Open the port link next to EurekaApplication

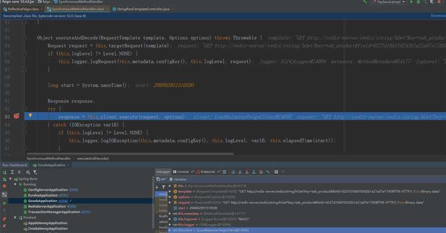63,196
